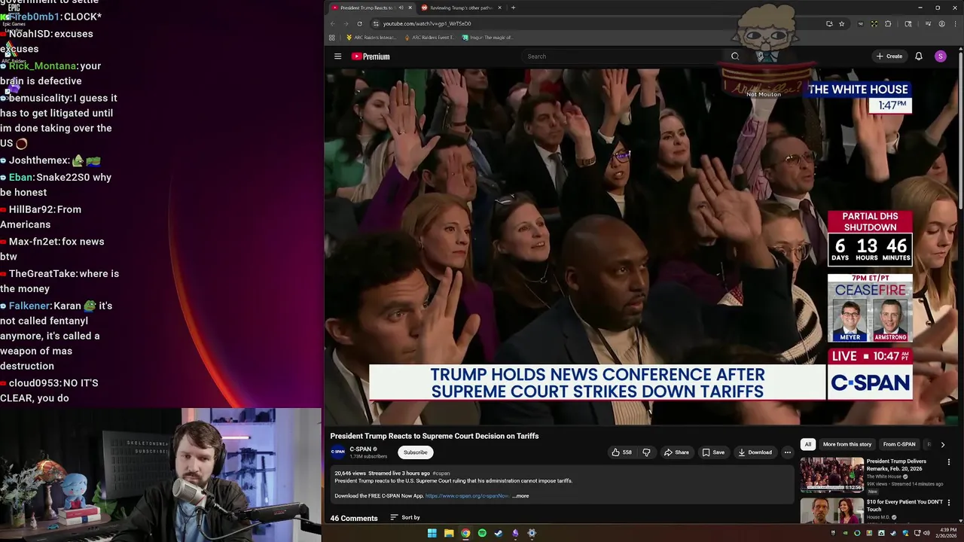Open Windows Start menu
The image size is (964, 542).
[432, 533]
